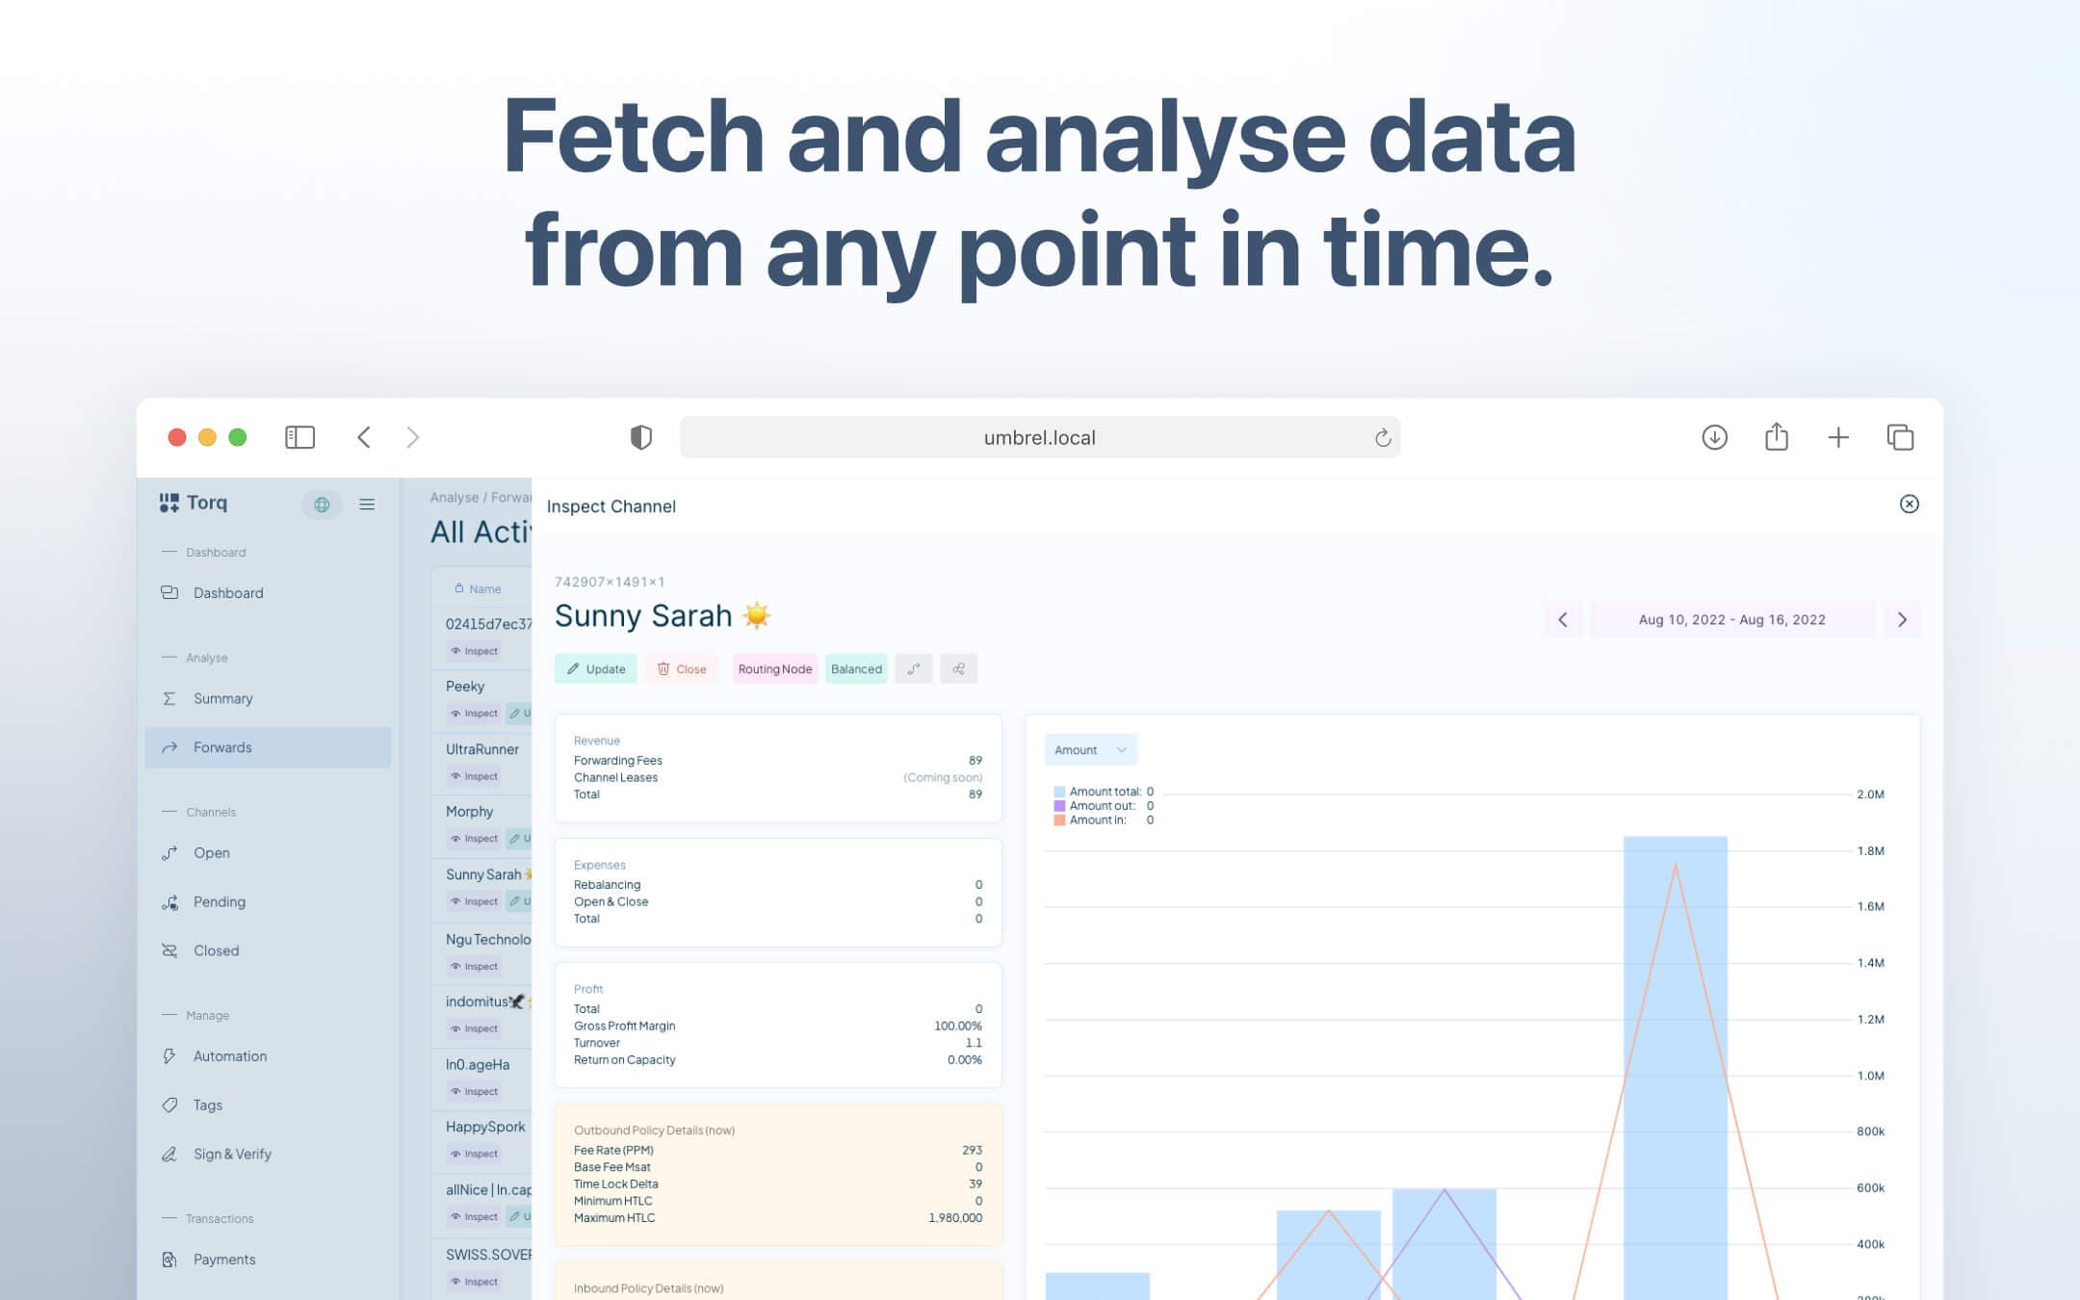Click the globe/network icon in Torq header
The width and height of the screenshot is (2080, 1300).
coord(319,505)
